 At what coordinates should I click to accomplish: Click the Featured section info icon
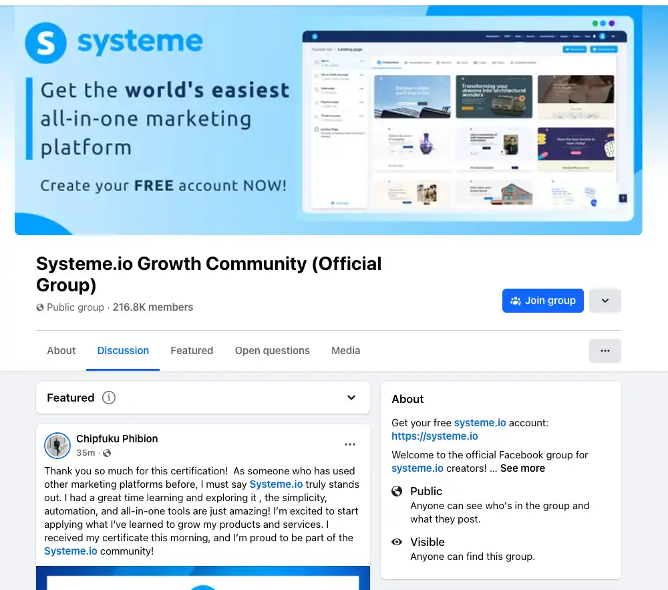coord(108,397)
